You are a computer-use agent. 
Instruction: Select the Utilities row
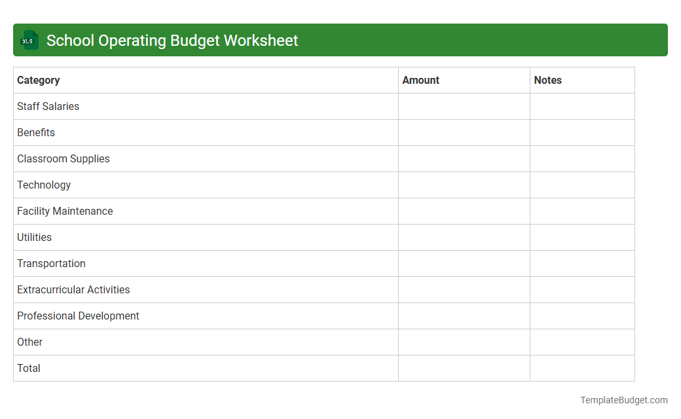(x=34, y=237)
